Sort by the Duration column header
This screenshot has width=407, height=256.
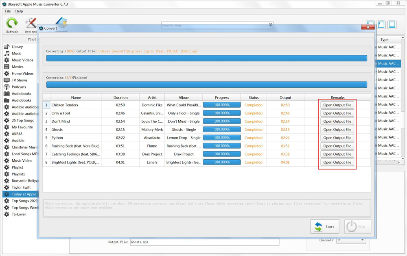point(120,98)
